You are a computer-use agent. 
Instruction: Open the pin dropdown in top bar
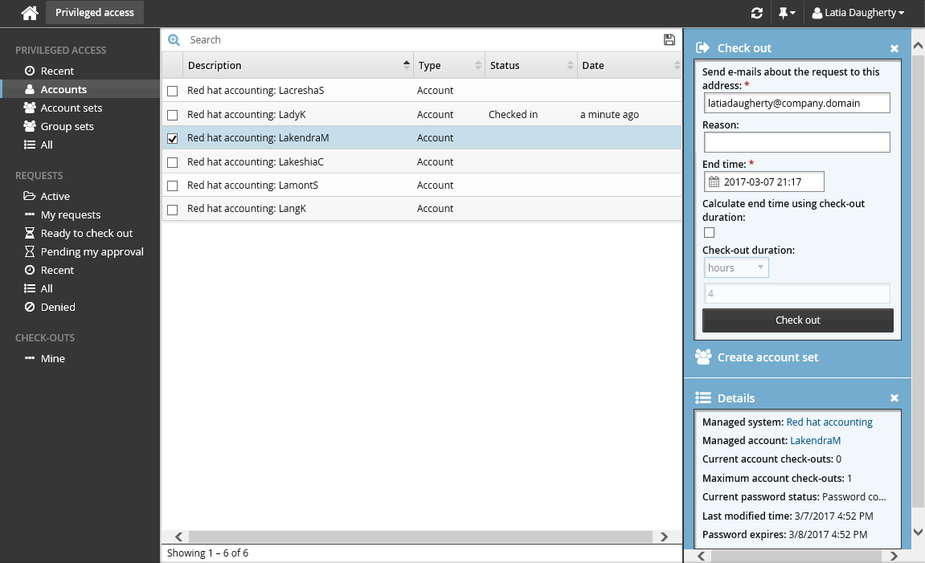click(x=787, y=13)
